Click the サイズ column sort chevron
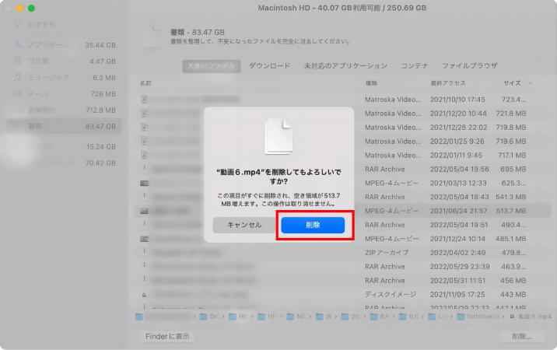Image resolution: width=557 pixels, height=350 pixels. pos(530,83)
